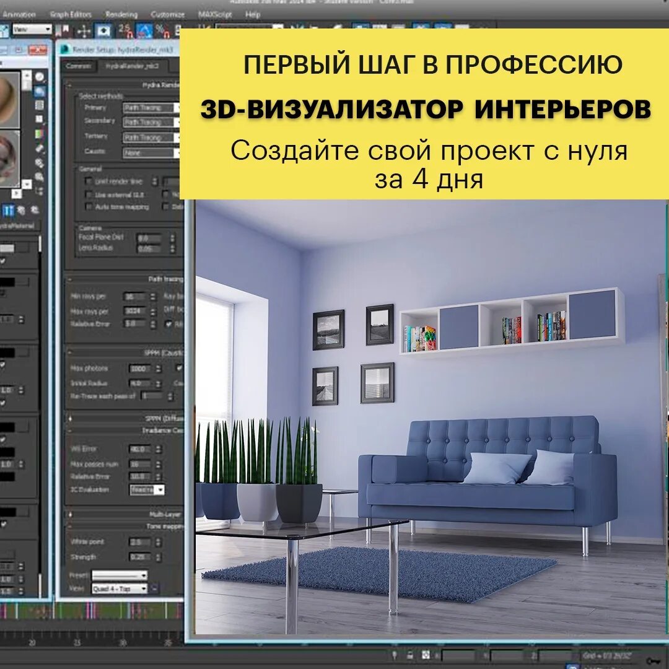
Task: Switch to the Common tab in Render Setup
Action: 79,66
